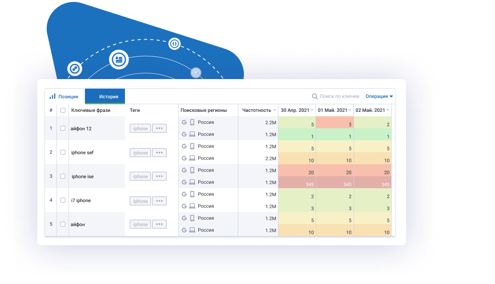Click the bar chart icon beside Позиции

point(52,96)
